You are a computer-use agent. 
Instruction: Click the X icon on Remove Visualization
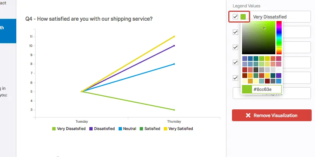point(248,116)
